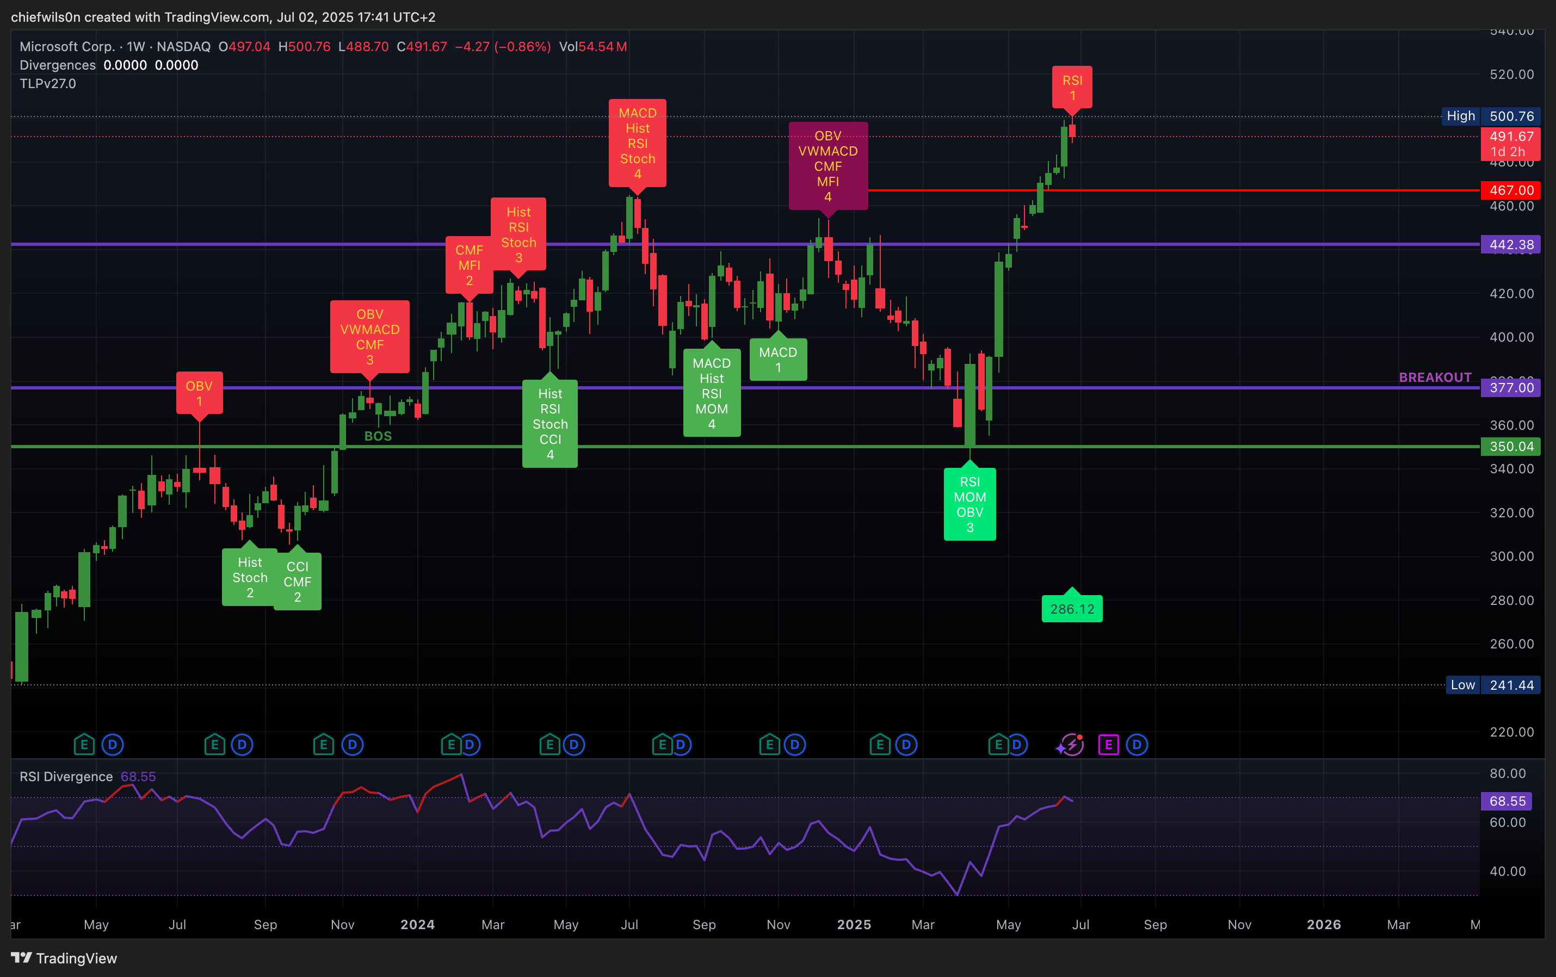The width and height of the screenshot is (1556, 977).
Task: Click the 'Microsoft Corp. · 1W · NASDAQ' title
Action: (x=115, y=47)
